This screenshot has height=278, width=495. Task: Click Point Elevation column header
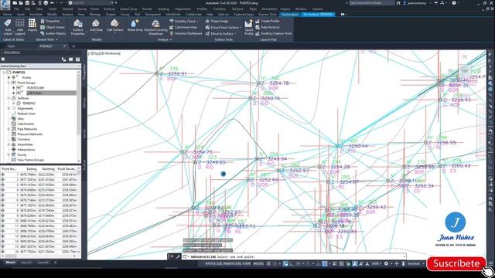point(67,169)
